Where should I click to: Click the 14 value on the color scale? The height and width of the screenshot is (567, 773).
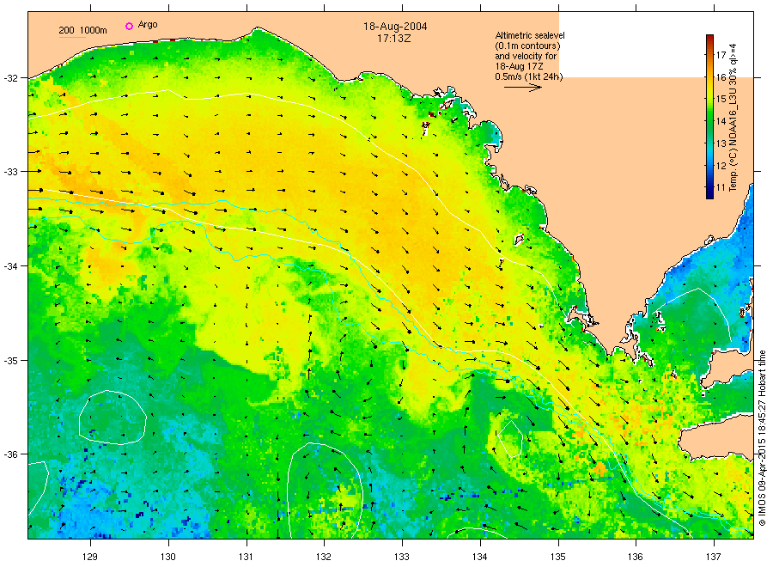[x=721, y=121]
